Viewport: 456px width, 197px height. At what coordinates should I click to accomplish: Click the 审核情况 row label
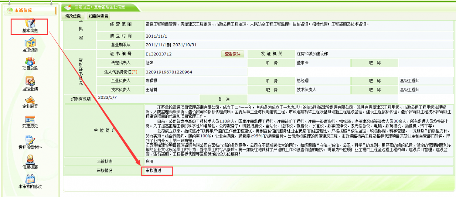pyautogui.click(x=104, y=171)
